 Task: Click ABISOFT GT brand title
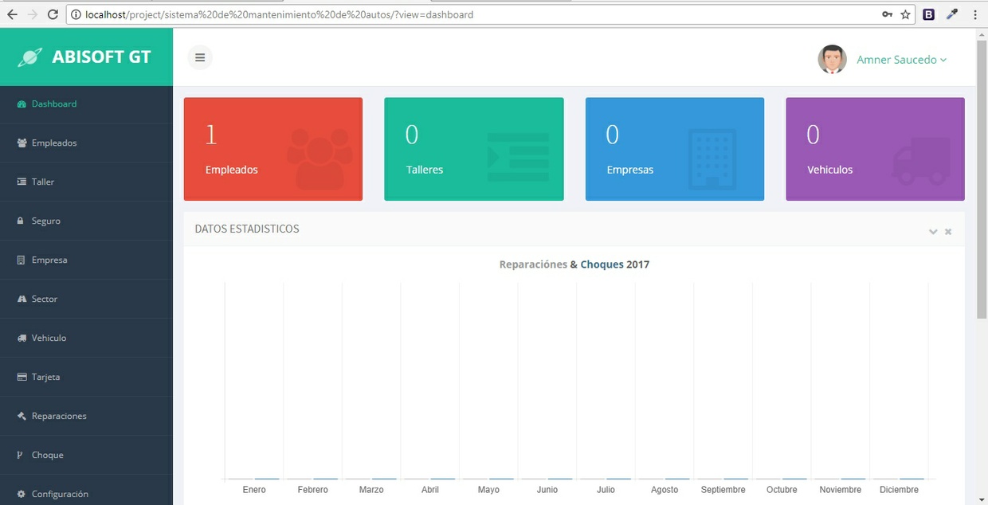101,57
